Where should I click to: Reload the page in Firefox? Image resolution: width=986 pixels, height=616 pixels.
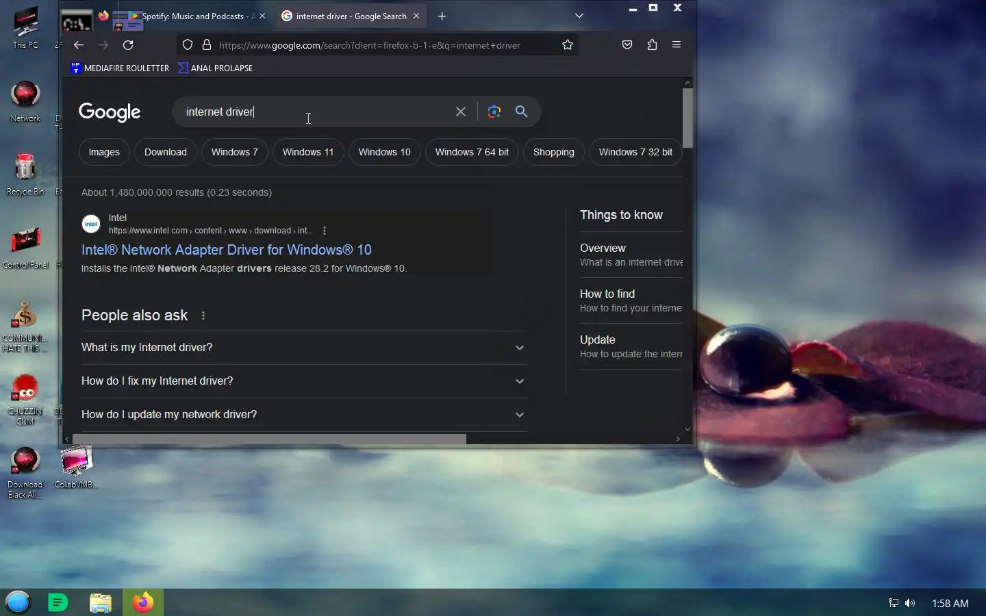(x=128, y=45)
